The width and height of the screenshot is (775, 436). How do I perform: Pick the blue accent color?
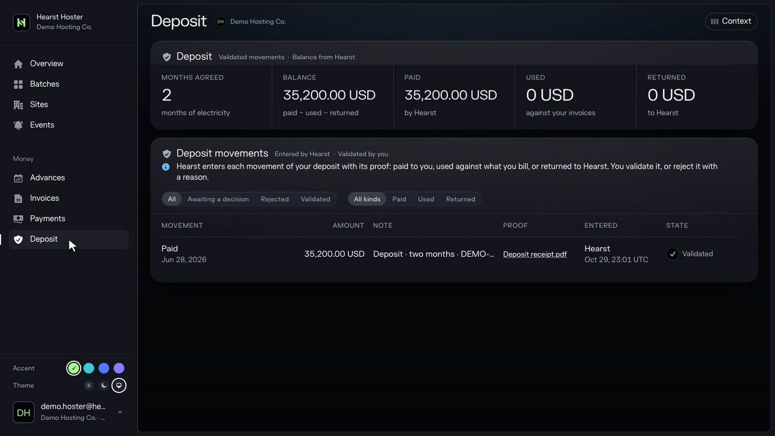[x=104, y=368]
